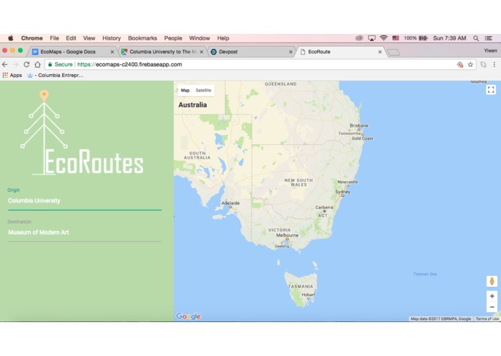Open the Chrome application menu
The height and width of the screenshot is (356, 501).
pyautogui.click(x=32, y=38)
